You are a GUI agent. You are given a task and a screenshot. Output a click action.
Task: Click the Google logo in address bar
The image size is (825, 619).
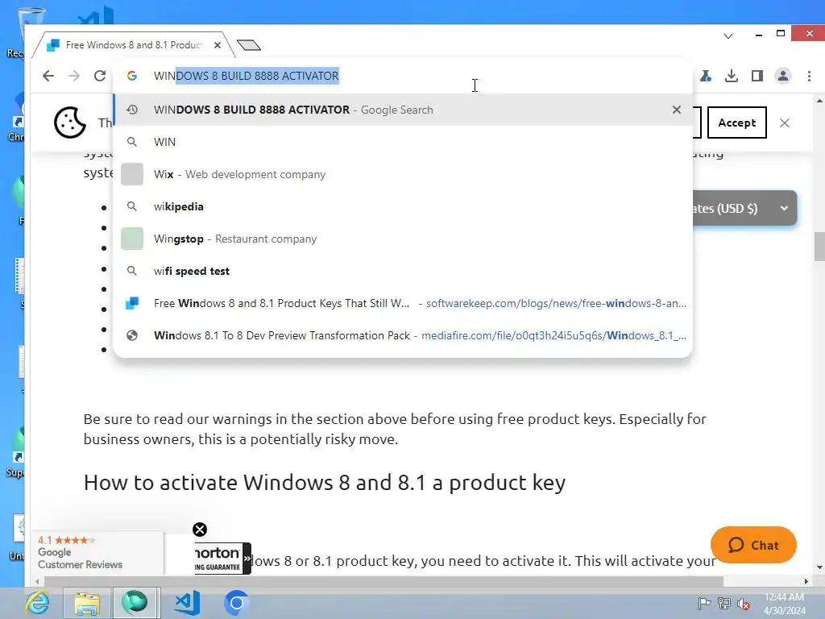[x=132, y=76]
